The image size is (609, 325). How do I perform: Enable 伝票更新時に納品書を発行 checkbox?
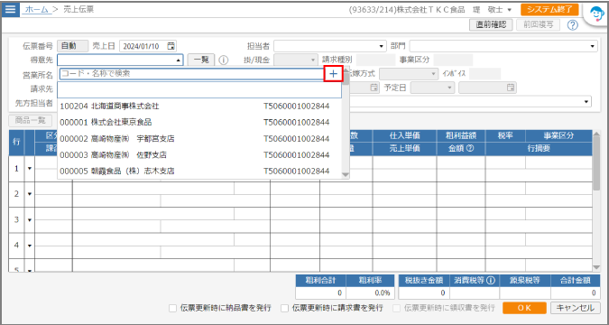coord(173,308)
